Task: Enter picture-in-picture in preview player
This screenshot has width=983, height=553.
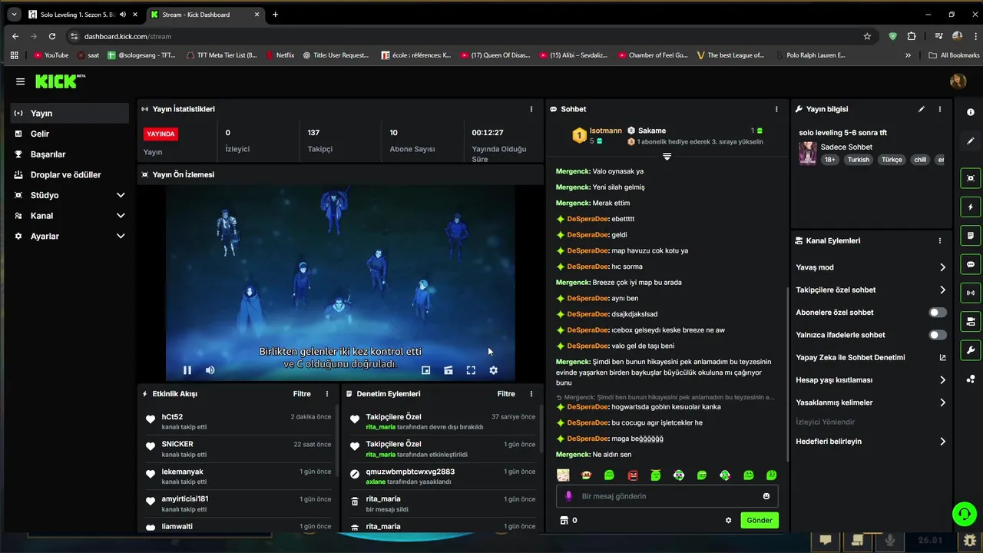Action: click(425, 370)
